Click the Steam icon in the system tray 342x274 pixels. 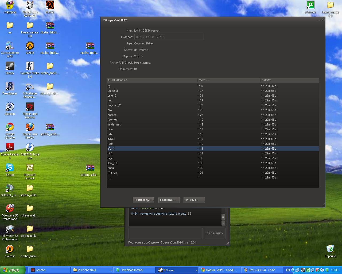(x=303, y=270)
